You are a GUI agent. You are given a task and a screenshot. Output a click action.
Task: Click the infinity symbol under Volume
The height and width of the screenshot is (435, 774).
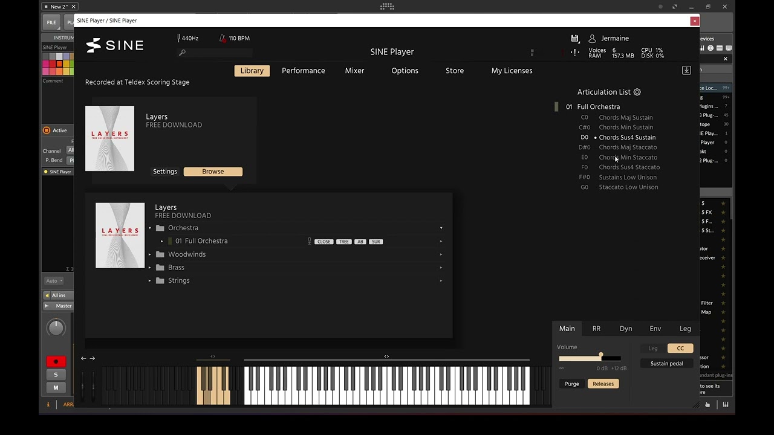561,368
